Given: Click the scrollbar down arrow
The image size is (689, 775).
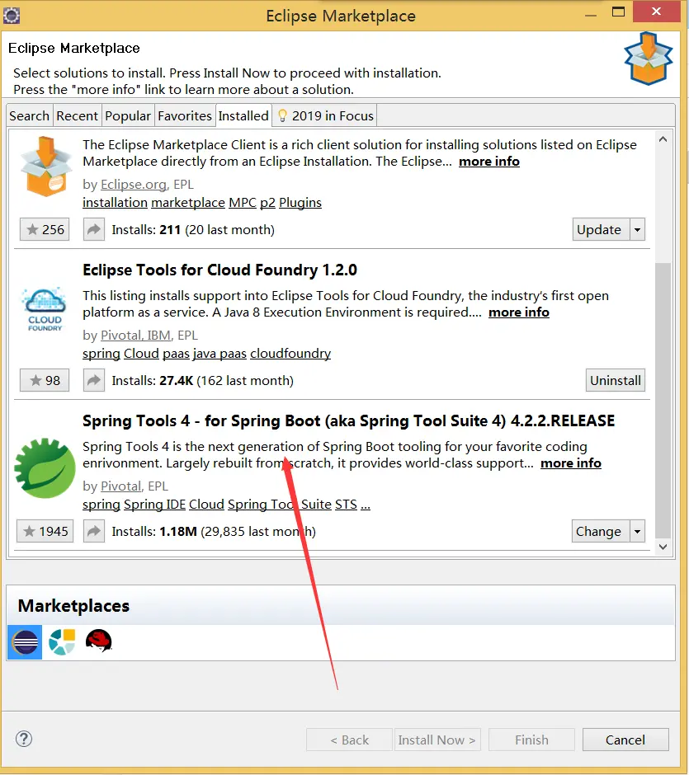Looking at the screenshot, I should 663,547.
